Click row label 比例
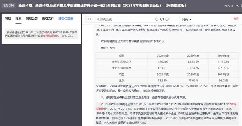 point(122,81)
